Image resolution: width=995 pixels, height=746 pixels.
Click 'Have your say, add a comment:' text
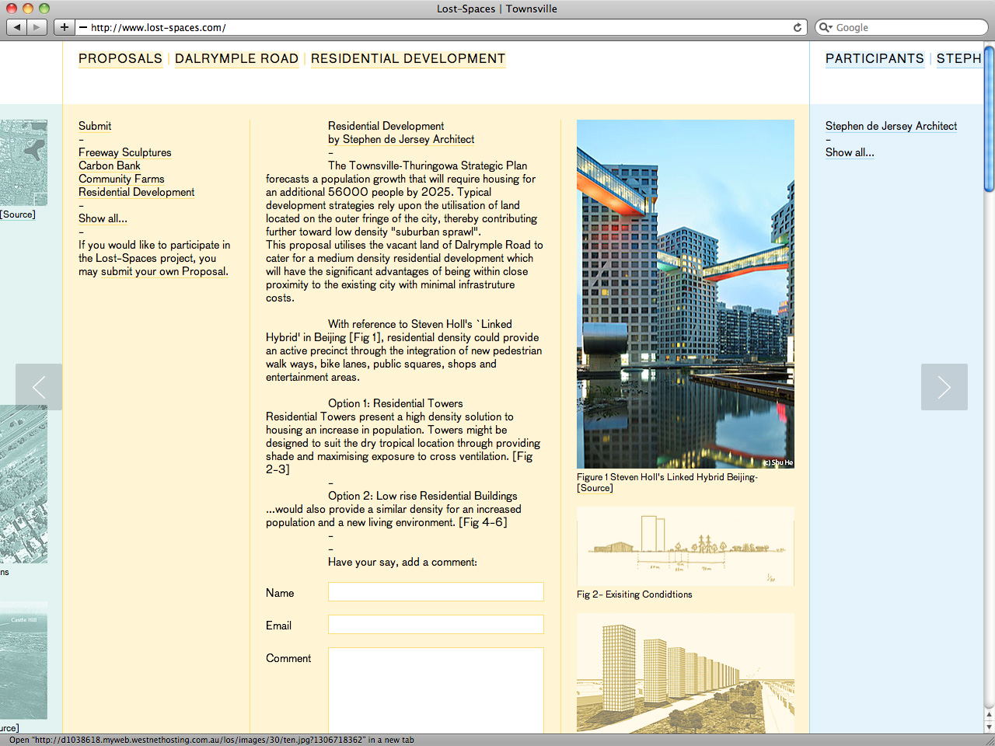tap(403, 562)
